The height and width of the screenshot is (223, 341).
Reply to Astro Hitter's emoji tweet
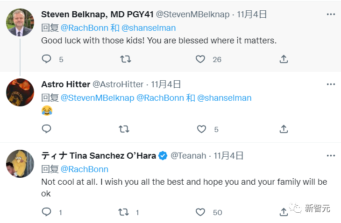[x=47, y=129]
